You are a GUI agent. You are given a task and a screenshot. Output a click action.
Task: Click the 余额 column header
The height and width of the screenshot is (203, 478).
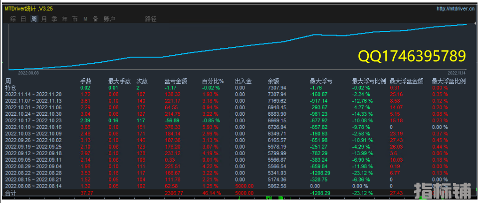(x=273, y=81)
